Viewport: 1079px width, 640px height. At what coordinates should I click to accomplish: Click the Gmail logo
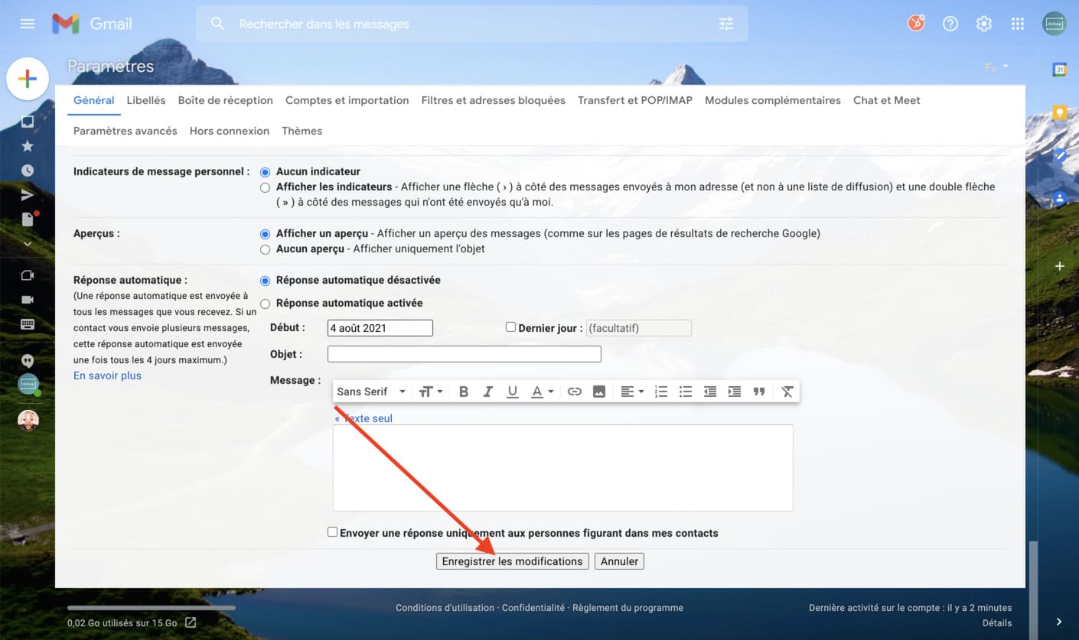pos(93,24)
